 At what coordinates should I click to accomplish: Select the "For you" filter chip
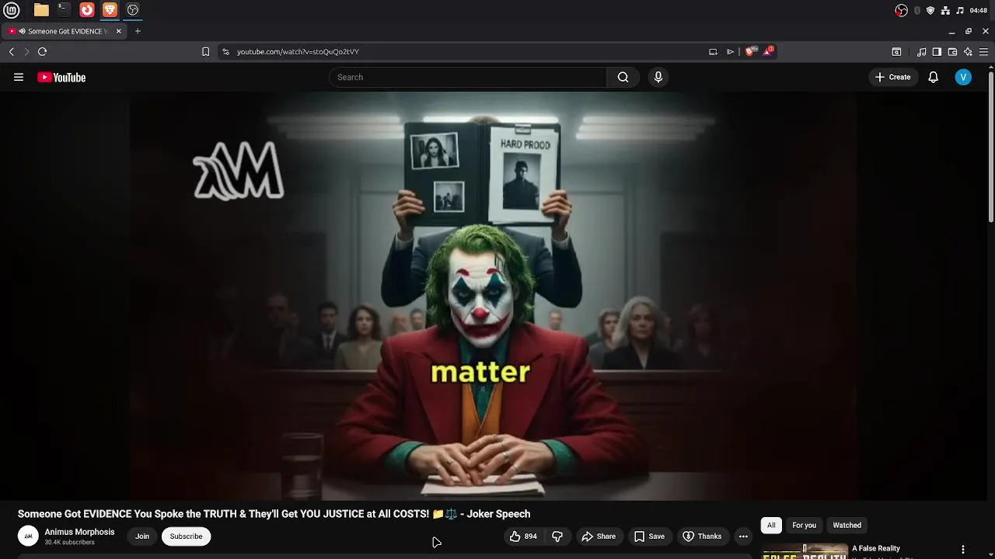[804, 526]
